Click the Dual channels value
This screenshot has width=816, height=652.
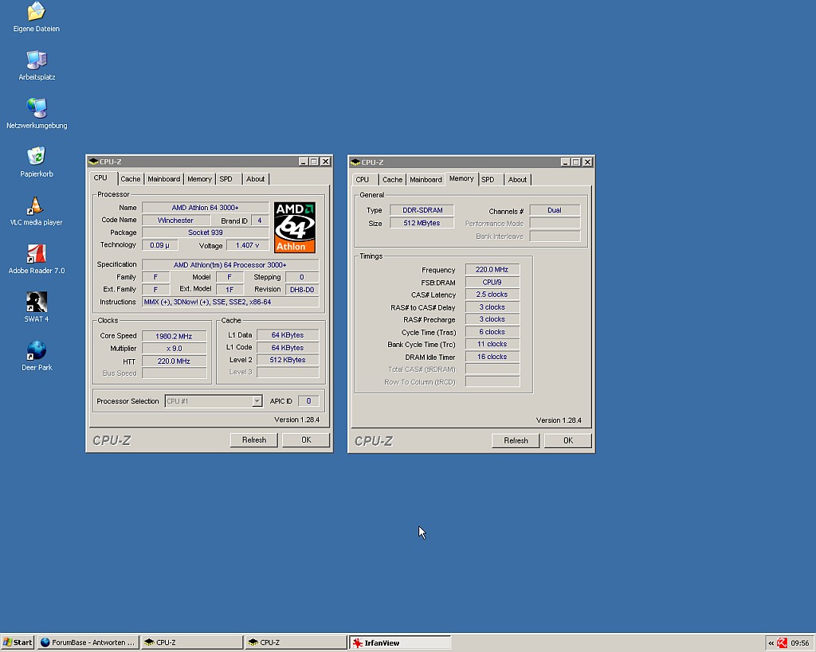(555, 210)
